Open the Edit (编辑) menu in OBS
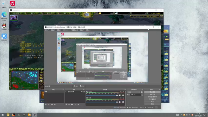Viewport: 208px width, 117px height. click(53, 30)
